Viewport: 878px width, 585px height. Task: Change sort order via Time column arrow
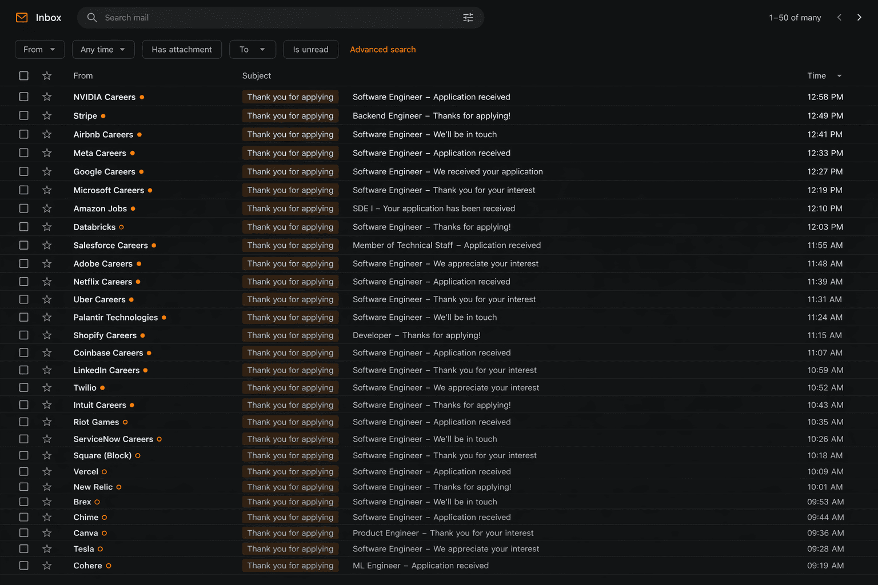pyautogui.click(x=839, y=75)
